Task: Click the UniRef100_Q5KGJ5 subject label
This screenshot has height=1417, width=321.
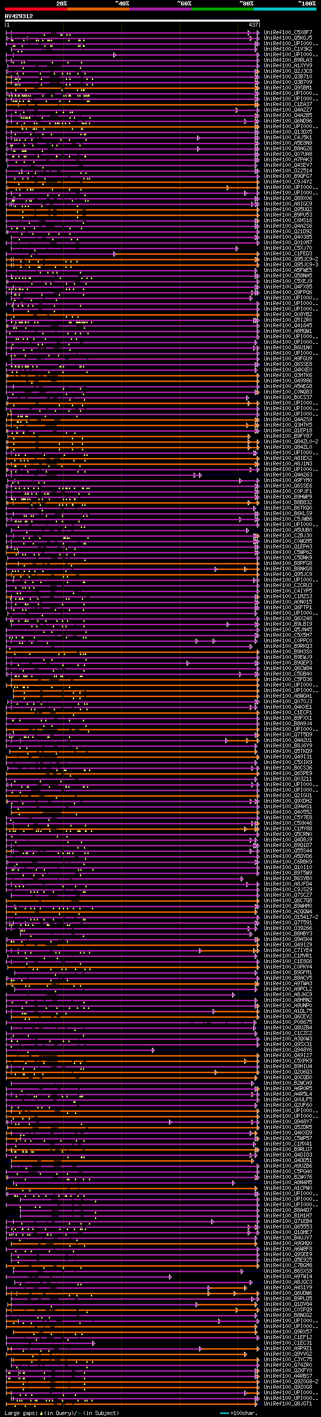Action: 288,38
